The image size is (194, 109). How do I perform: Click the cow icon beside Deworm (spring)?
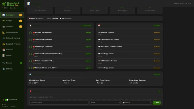[99, 33]
